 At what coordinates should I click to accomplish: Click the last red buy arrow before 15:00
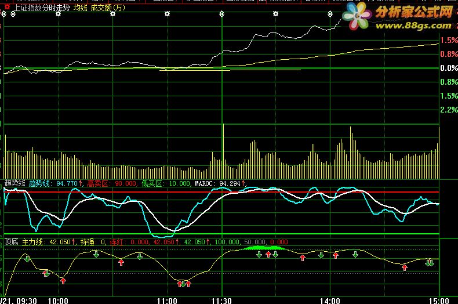(405, 267)
